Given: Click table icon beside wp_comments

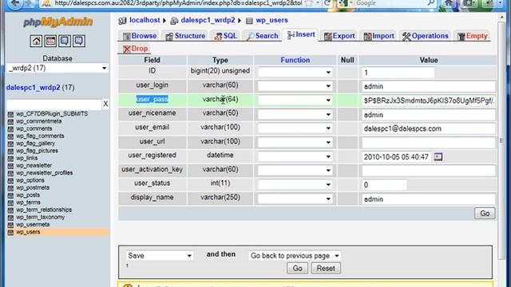Looking at the screenshot, I should tap(10, 129).
